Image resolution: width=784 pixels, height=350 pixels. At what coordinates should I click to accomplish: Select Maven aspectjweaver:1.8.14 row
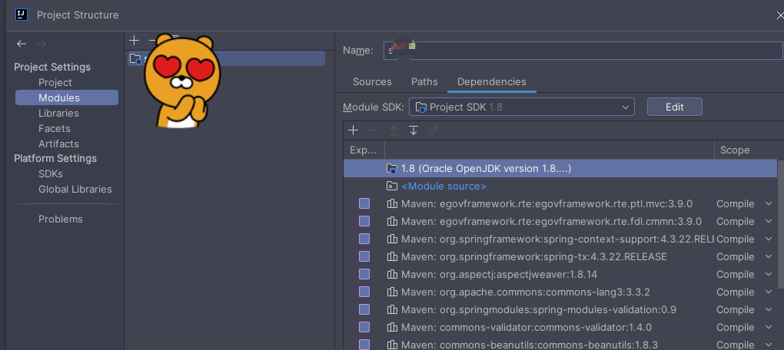coord(560,274)
